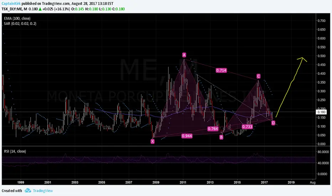
Task: Click the 0.733 ratio label
Action: (247, 127)
